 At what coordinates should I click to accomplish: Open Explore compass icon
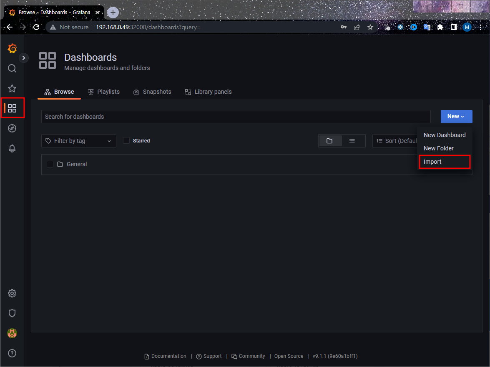click(x=12, y=128)
